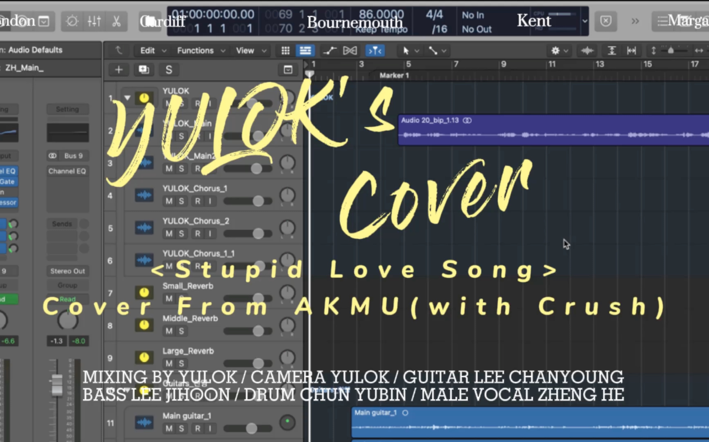This screenshot has height=442, width=709.
Task: Toggle the global Solo S button in track header
Action: coord(169,70)
